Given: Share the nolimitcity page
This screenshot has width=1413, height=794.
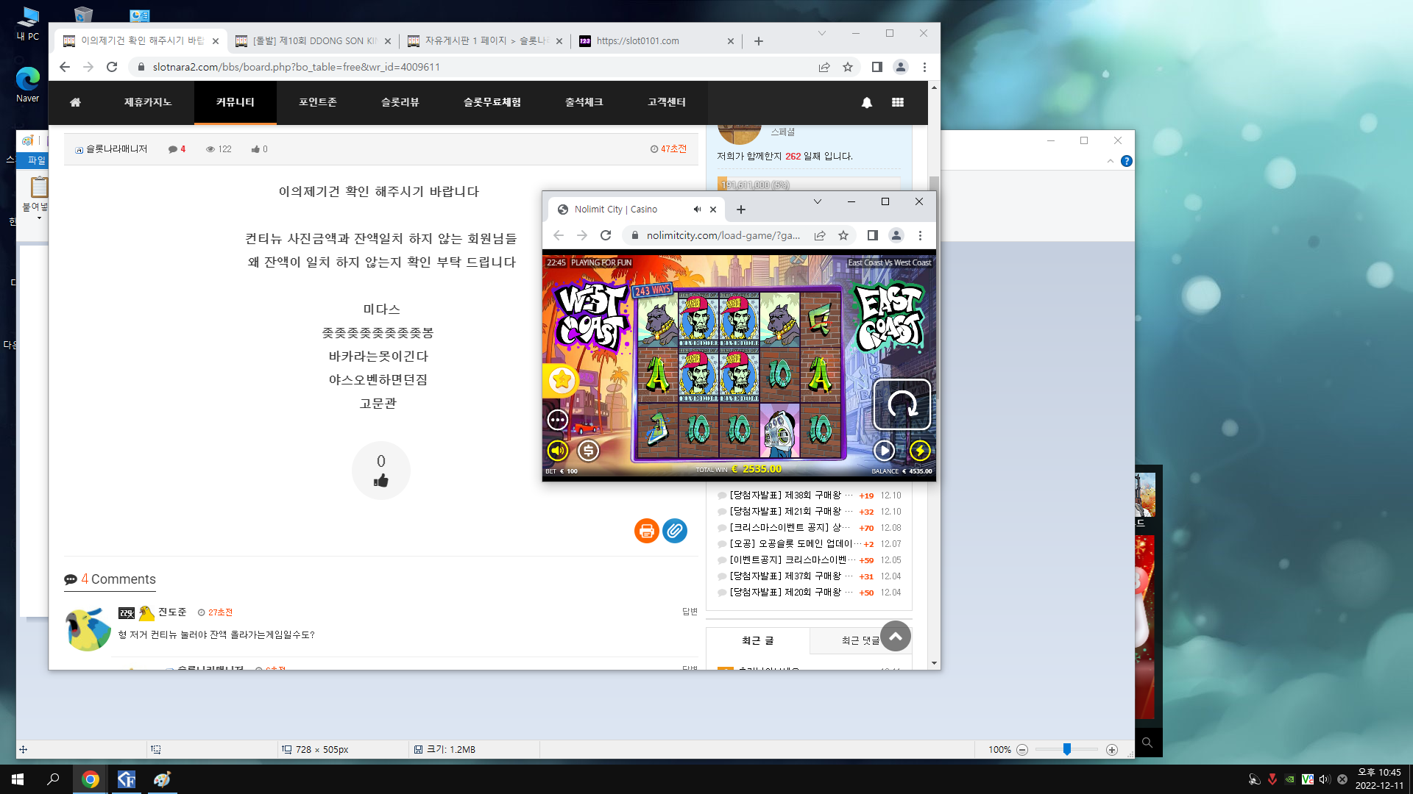Looking at the screenshot, I should [820, 235].
